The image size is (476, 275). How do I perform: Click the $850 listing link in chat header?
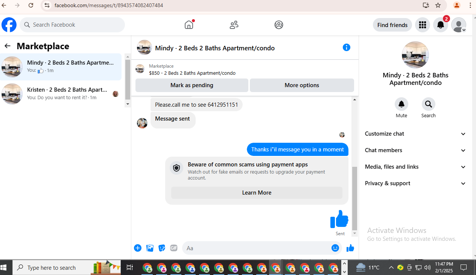(x=192, y=73)
